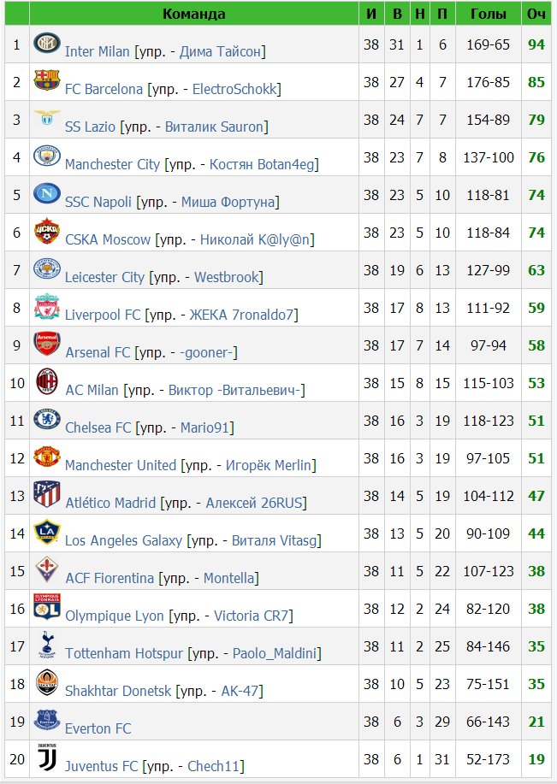Viewport: 557px width, 784px height.
Task: Open the Los Angeles Galaxy link
Action: 123,540
